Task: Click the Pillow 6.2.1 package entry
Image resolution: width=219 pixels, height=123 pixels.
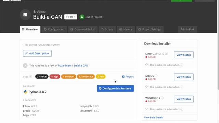Action: (x=30, y=106)
